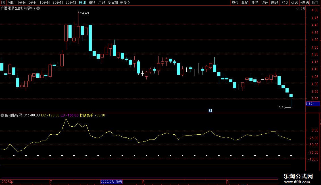The width and height of the screenshot is (321, 185).
Task: Toggle the right sidebar panel icon
Action: [303, 9]
